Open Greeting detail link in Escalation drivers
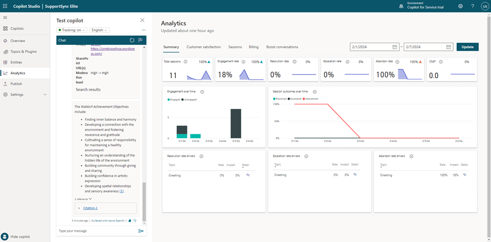The image size is (491, 242). [x=355, y=175]
